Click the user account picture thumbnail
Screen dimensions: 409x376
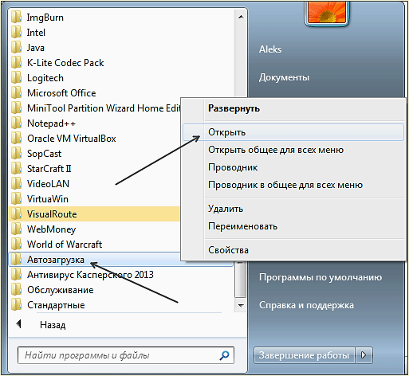[x=327, y=13]
